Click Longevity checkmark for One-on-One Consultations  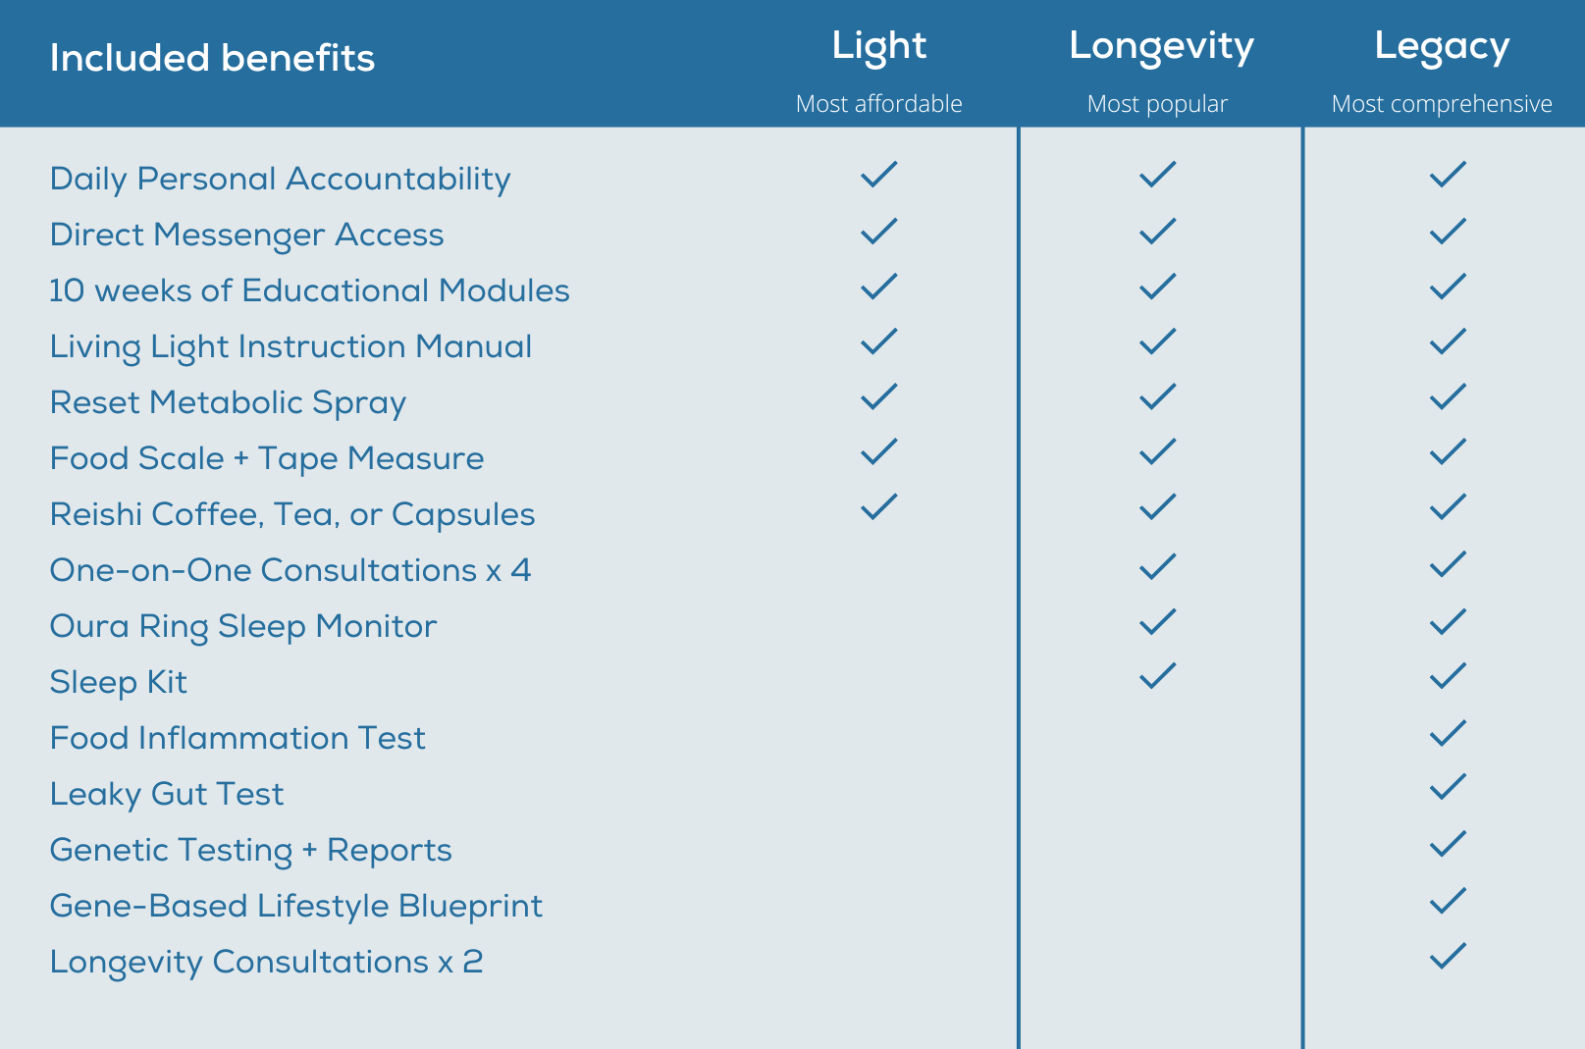pyautogui.click(x=1157, y=566)
